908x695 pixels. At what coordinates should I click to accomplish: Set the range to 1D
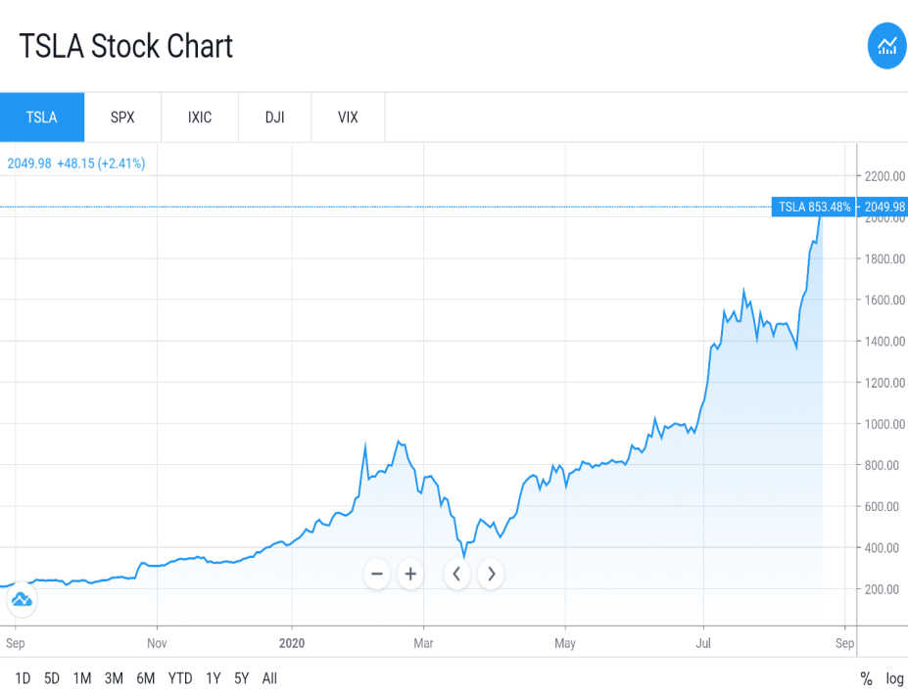click(23, 678)
